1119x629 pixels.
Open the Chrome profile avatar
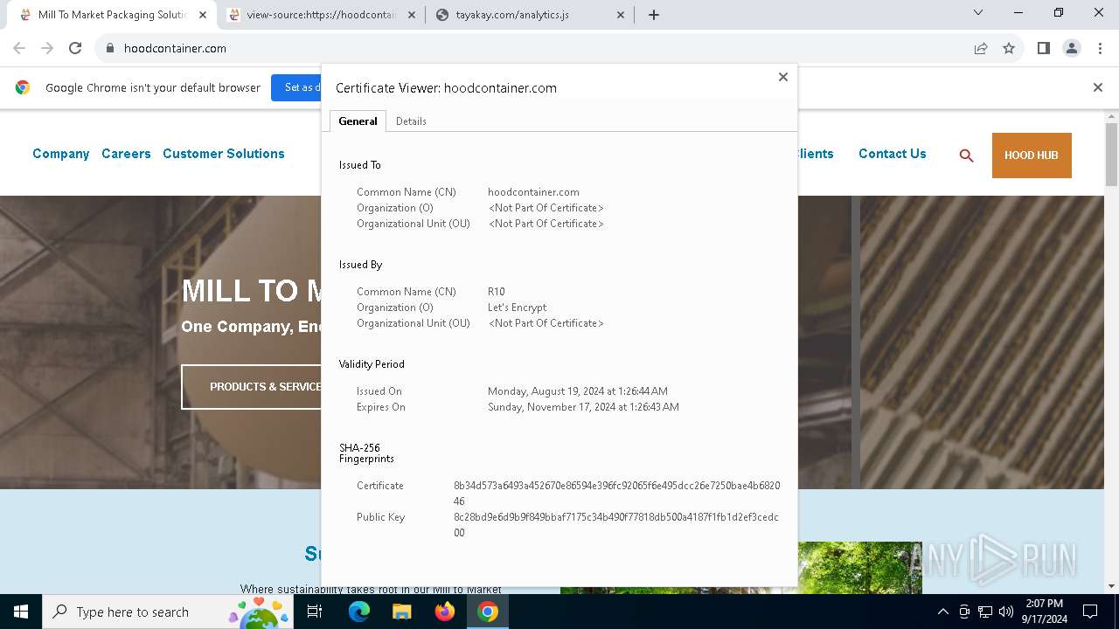click(x=1072, y=48)
